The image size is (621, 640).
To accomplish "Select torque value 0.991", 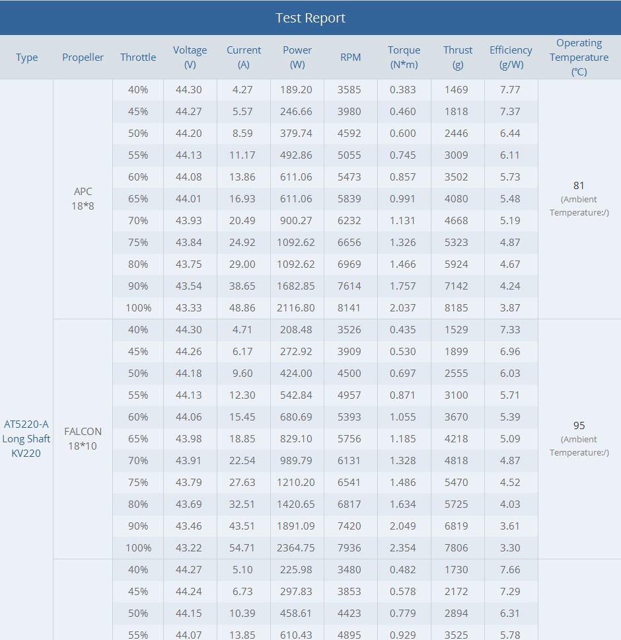I will [x=402, y=199].
